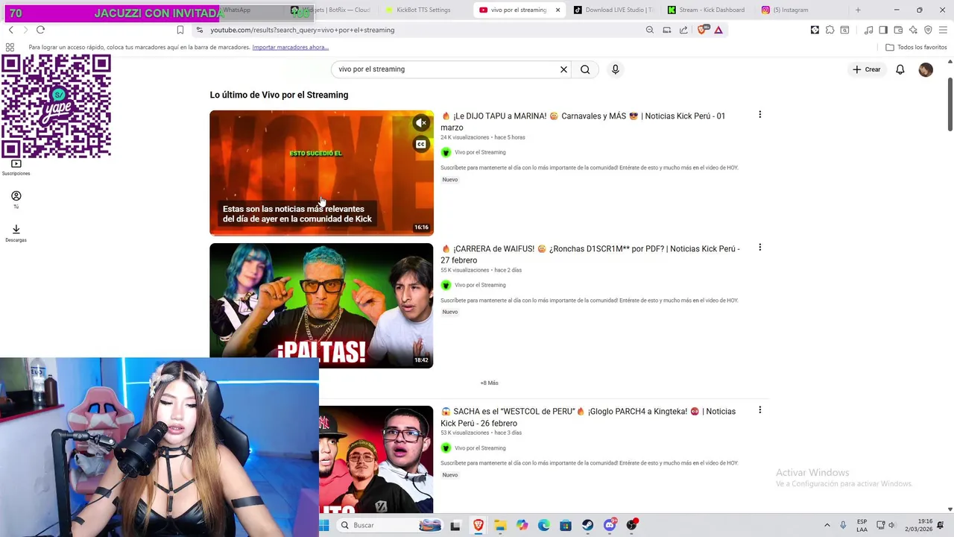Switch to the WhatsApp tab
Viewport: 954px width, 537px height.
237,10
